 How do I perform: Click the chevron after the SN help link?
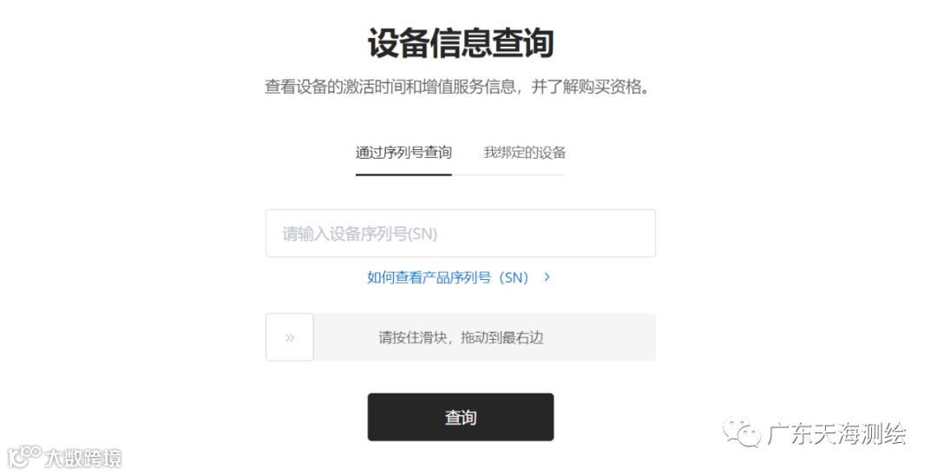[x=547, y=277]
